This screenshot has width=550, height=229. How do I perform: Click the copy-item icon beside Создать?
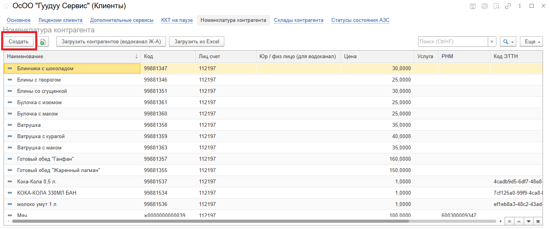[x=43, y=42]
